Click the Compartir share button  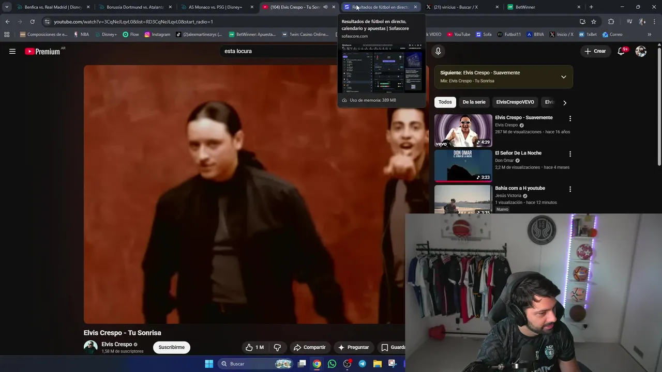[309, 347]
